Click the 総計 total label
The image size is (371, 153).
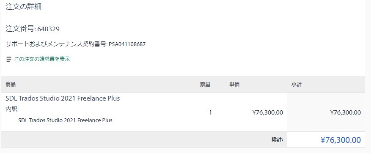[278, 139]
